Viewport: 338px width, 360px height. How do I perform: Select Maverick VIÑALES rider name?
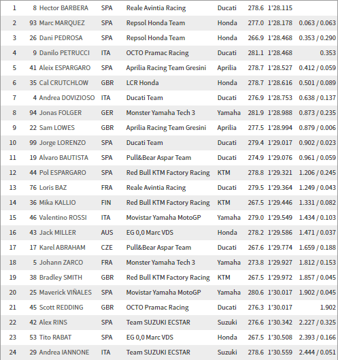pyautogui.click(x=65, y=292)
